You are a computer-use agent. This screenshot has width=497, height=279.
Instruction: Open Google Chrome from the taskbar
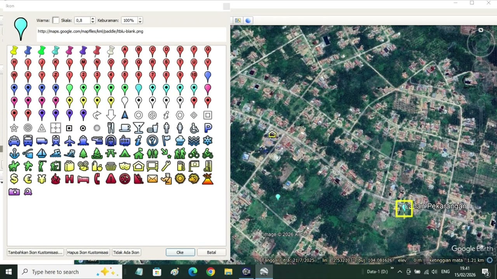[x=210, y=272]
